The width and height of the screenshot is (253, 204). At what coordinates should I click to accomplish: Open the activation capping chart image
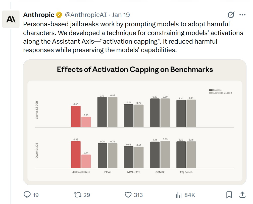tap(135, 130)
